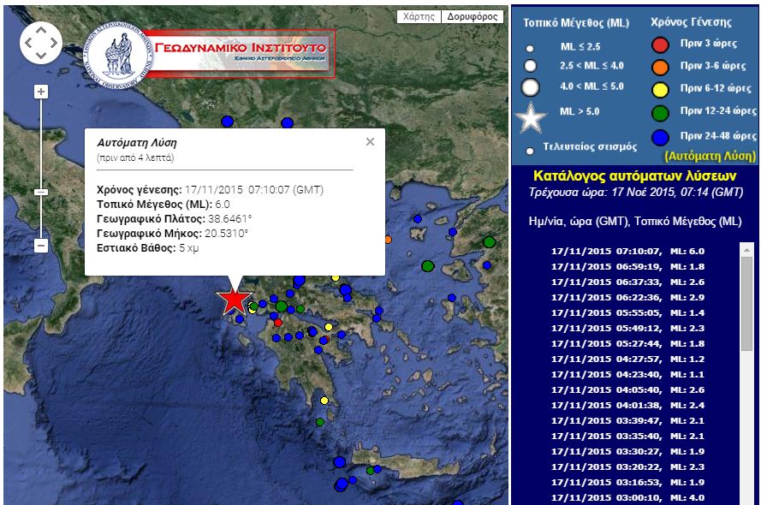
Task: Click the red star earthquake marker
Action: [x=234, y=300]
